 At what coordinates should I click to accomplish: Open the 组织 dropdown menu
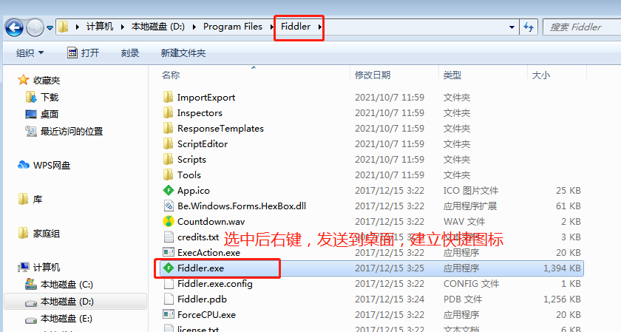[30, 52]
